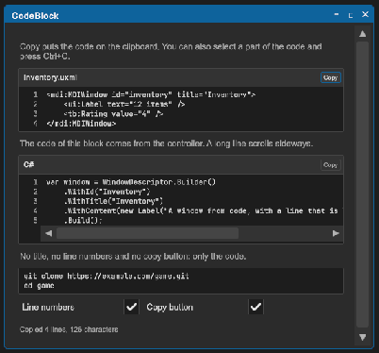Minimize the CodeBlock window

point(337,14)
